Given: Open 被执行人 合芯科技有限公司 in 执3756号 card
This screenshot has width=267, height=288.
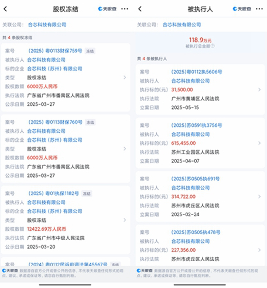Looking at the screenshot, I should [190, 134].
